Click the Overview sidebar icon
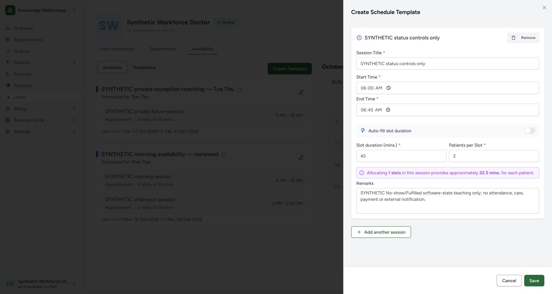The height and width of the screenshot is (294, 552). click(8, 28)
